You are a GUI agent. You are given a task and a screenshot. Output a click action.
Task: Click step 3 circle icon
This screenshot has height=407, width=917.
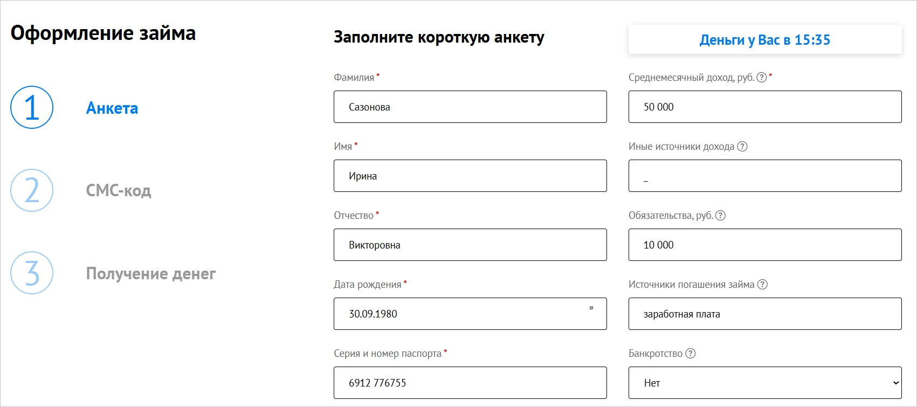pos(32,273)
